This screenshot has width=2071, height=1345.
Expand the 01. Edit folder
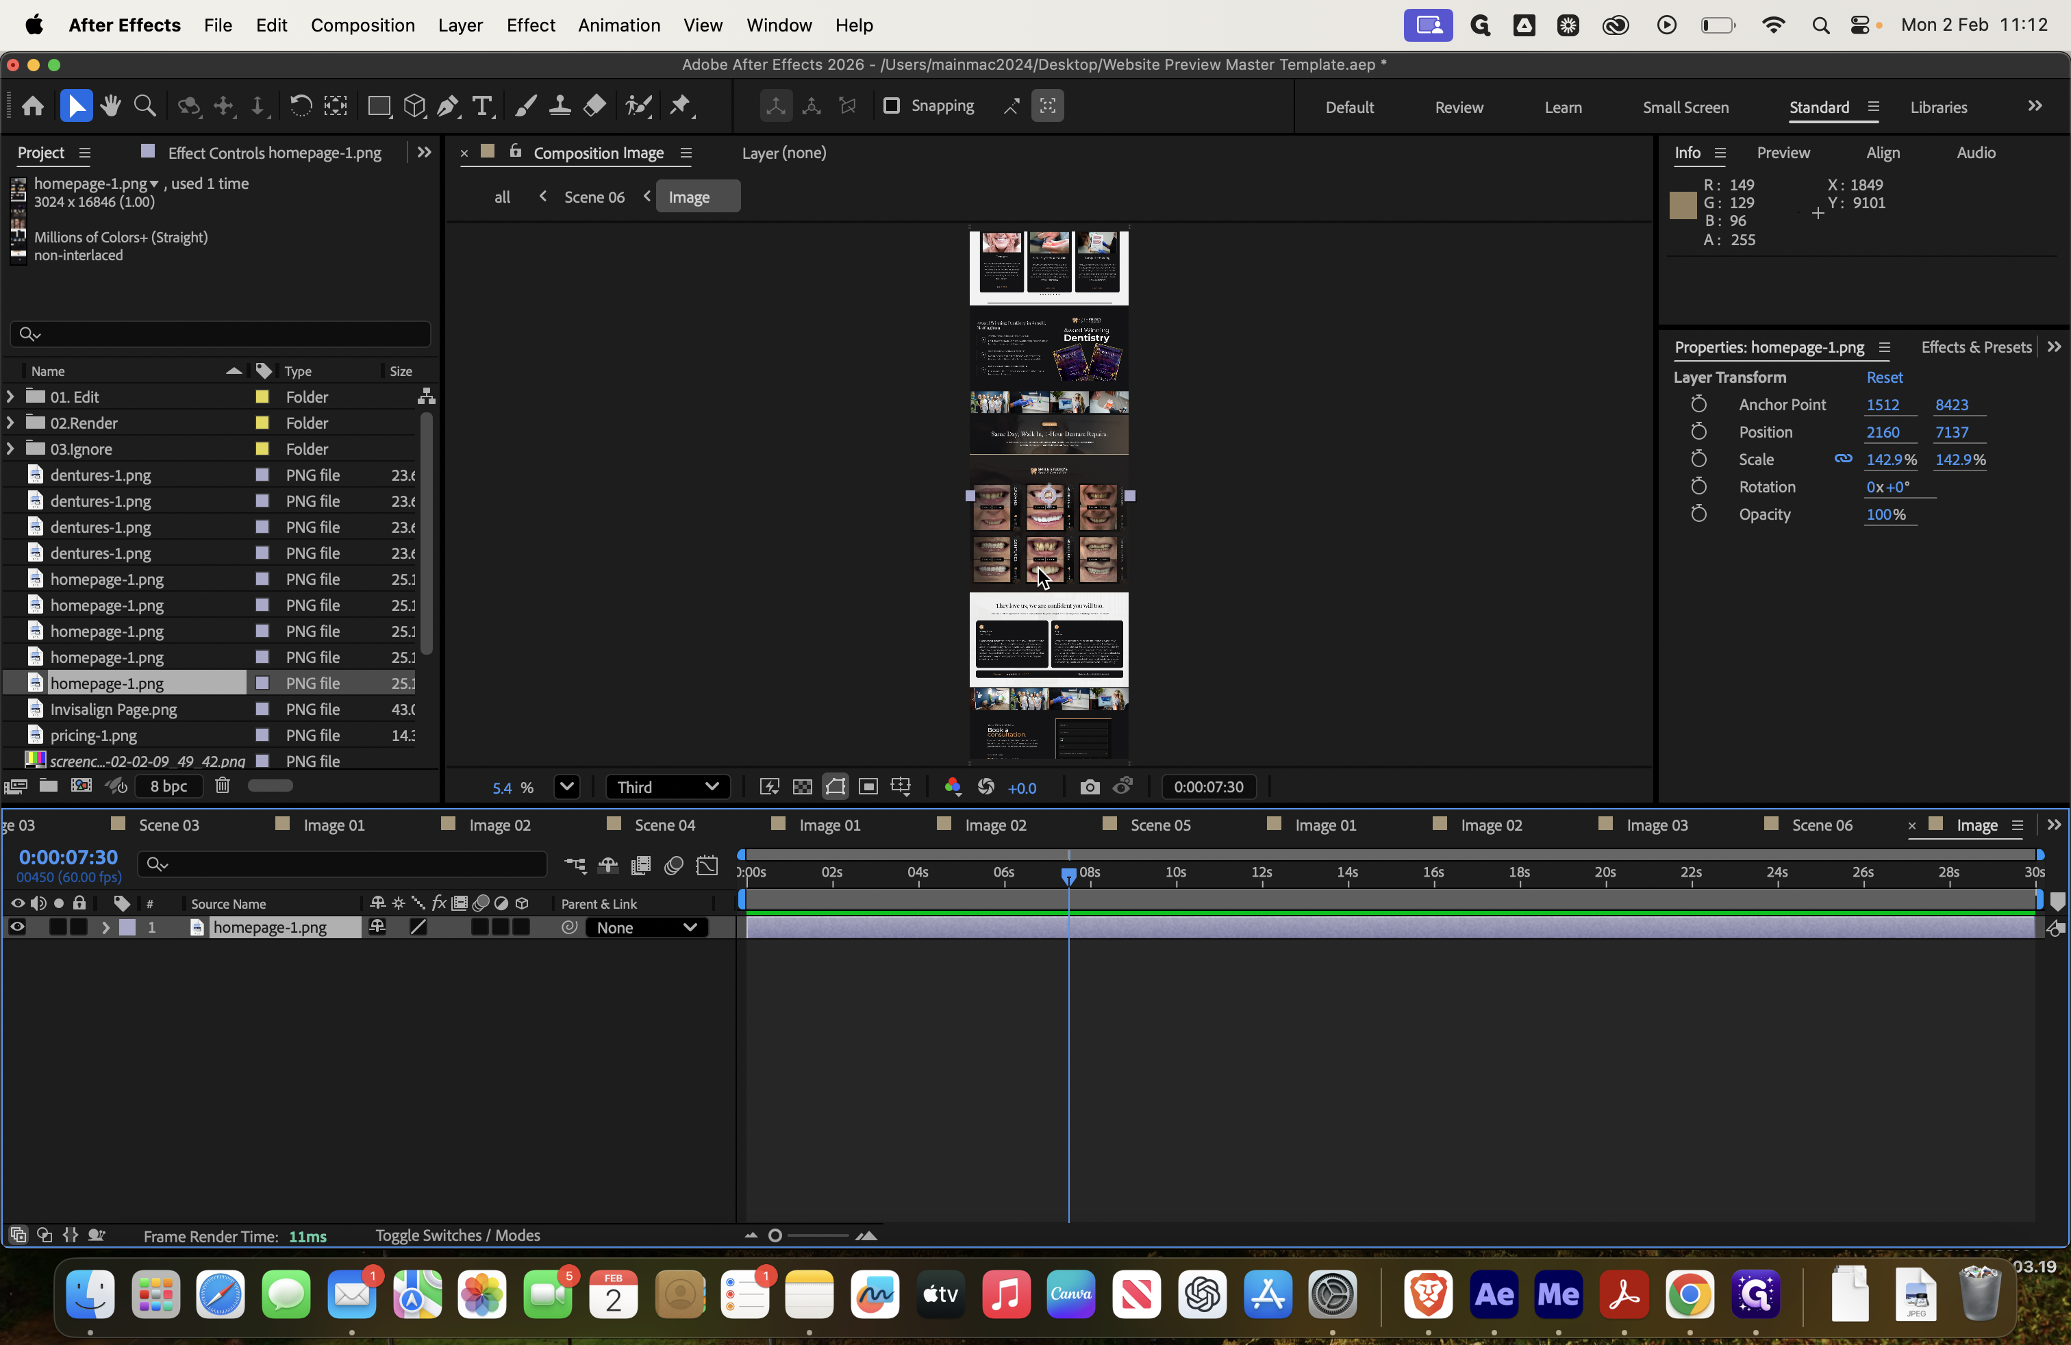click(10, 397)
